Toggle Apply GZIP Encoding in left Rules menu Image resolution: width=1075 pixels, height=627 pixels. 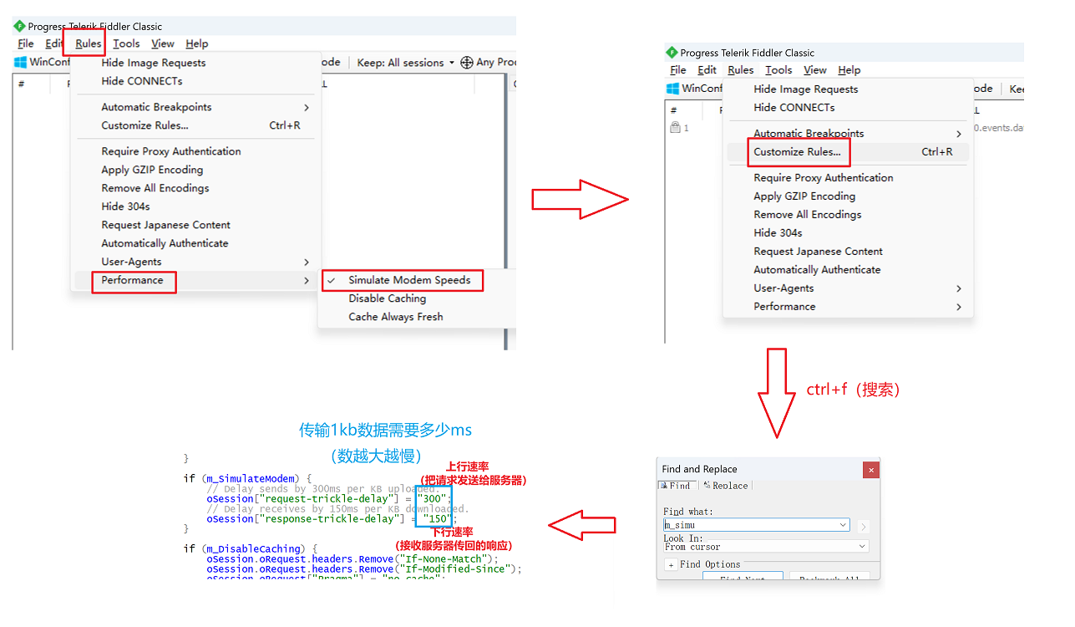tap(152, 170)
